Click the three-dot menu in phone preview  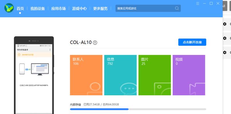[50, 50]
